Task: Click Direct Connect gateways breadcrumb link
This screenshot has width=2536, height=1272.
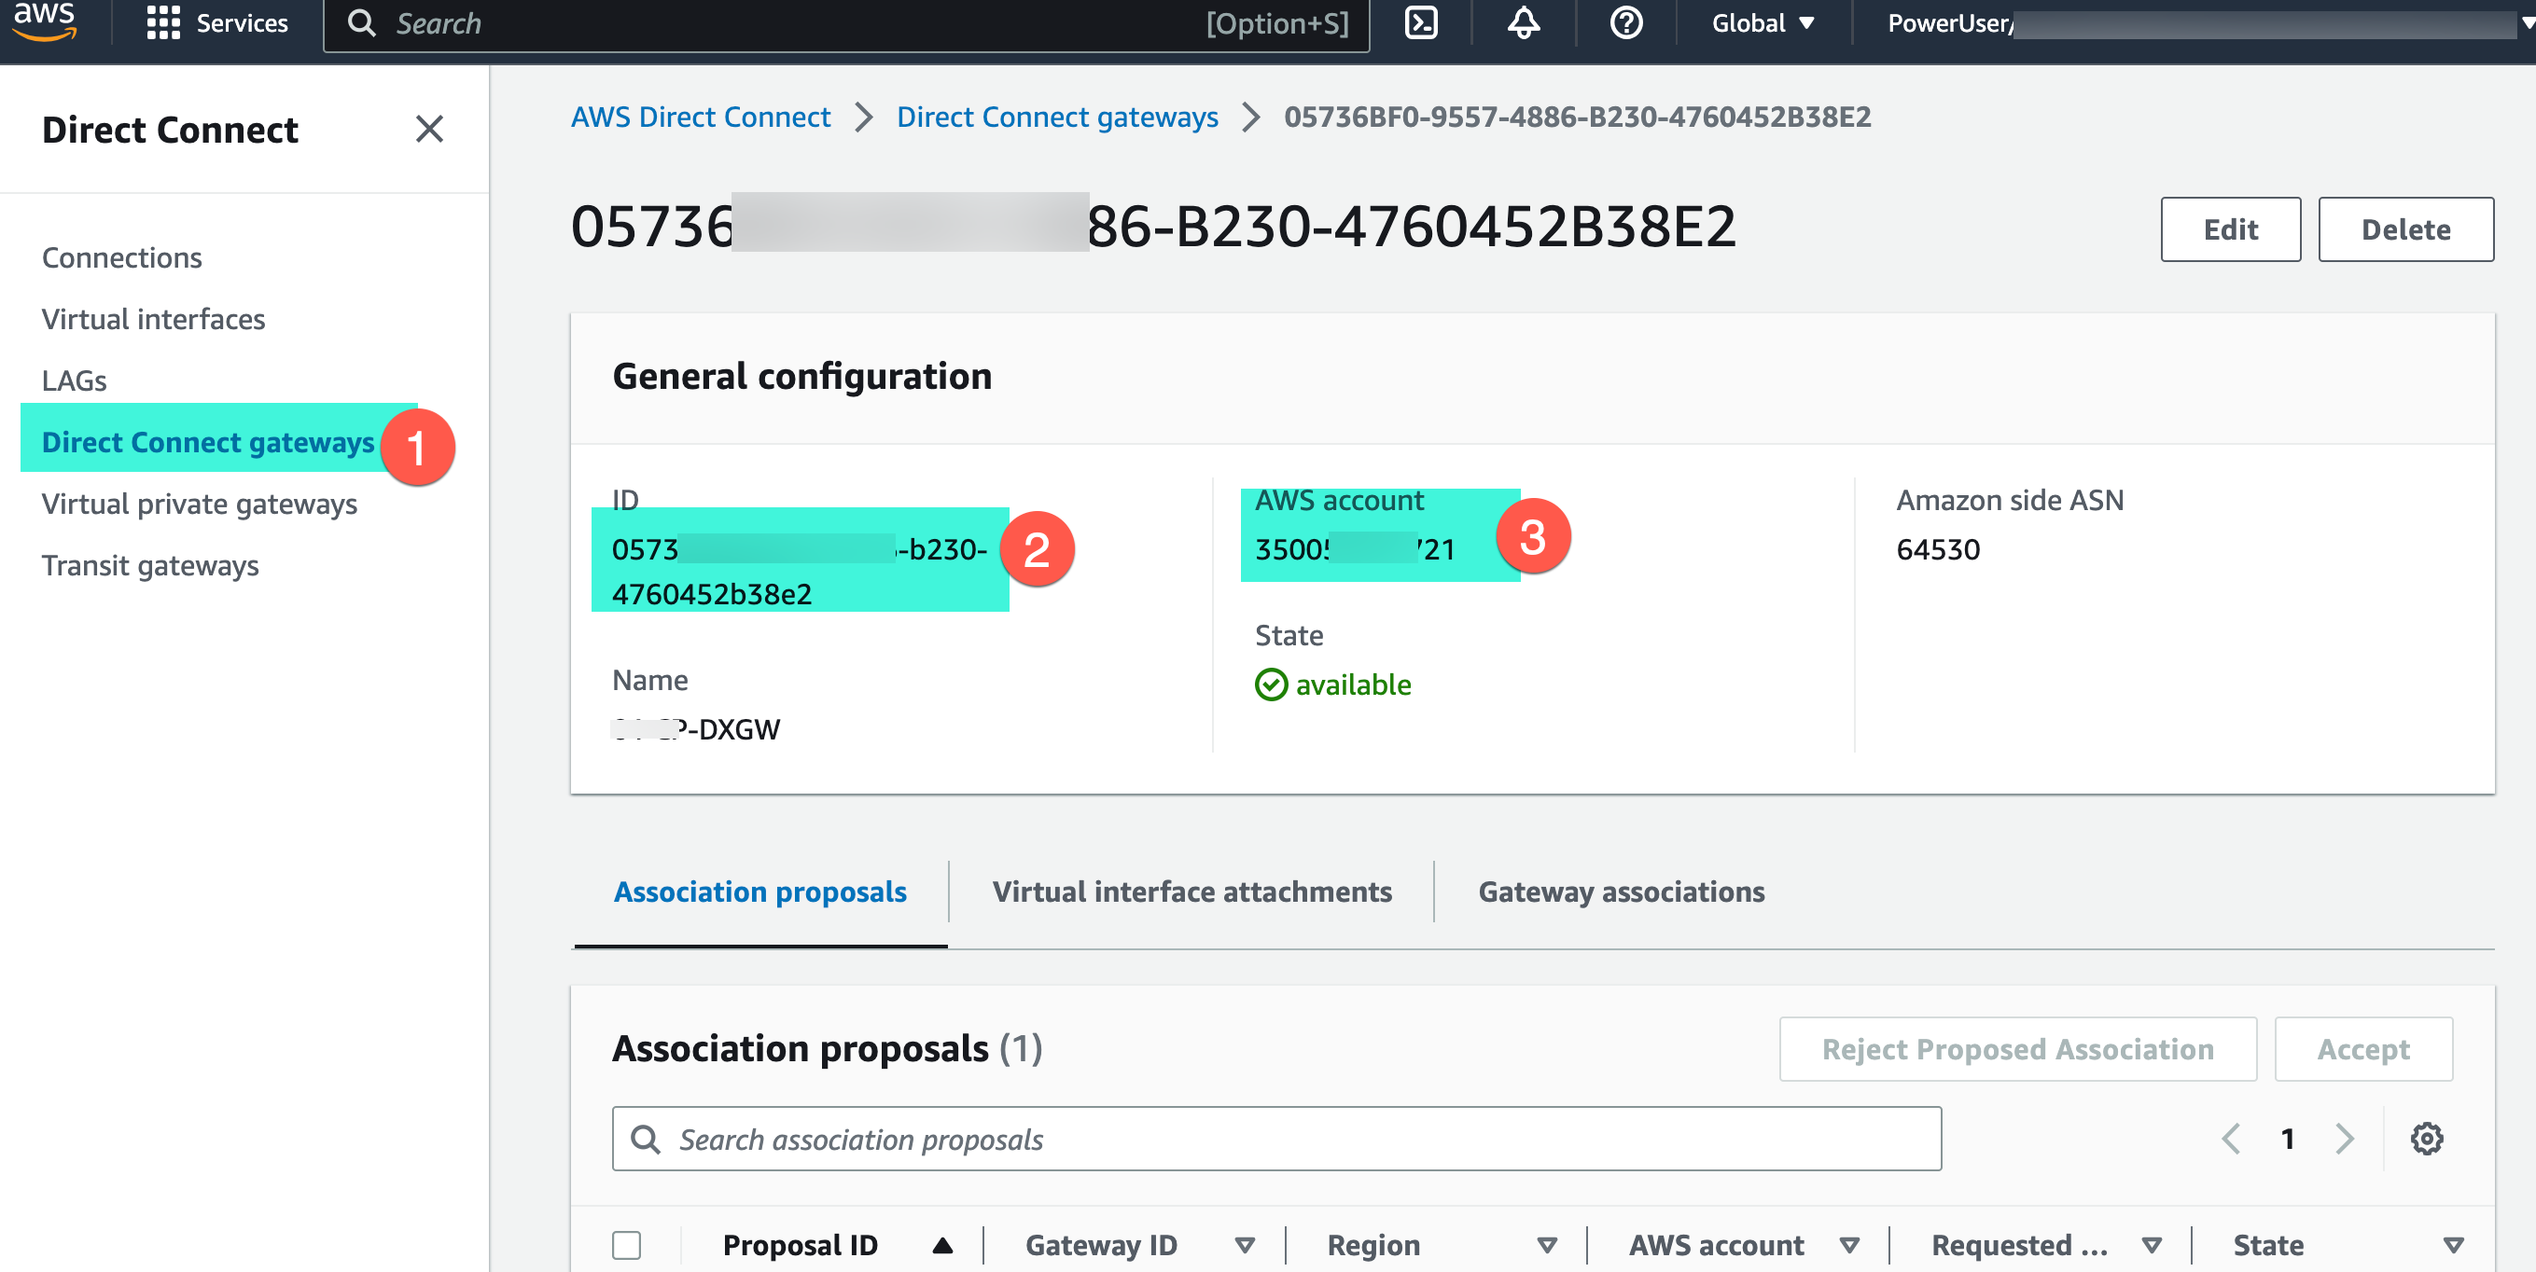Action: 1057,118
